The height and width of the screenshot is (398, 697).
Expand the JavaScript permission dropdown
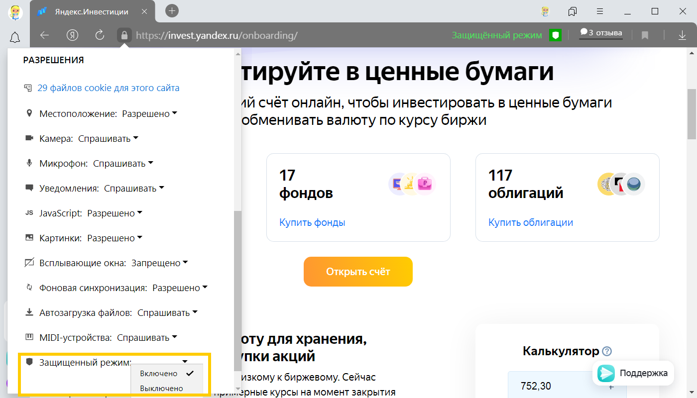(x=115, y=213)
